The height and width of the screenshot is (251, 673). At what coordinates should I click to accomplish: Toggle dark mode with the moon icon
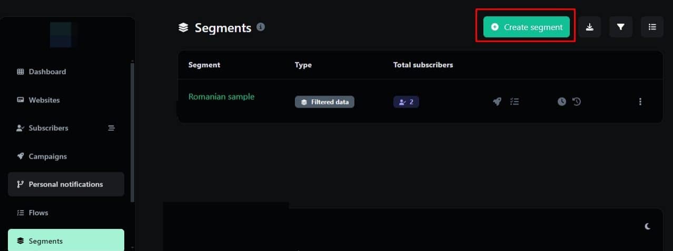647,226
